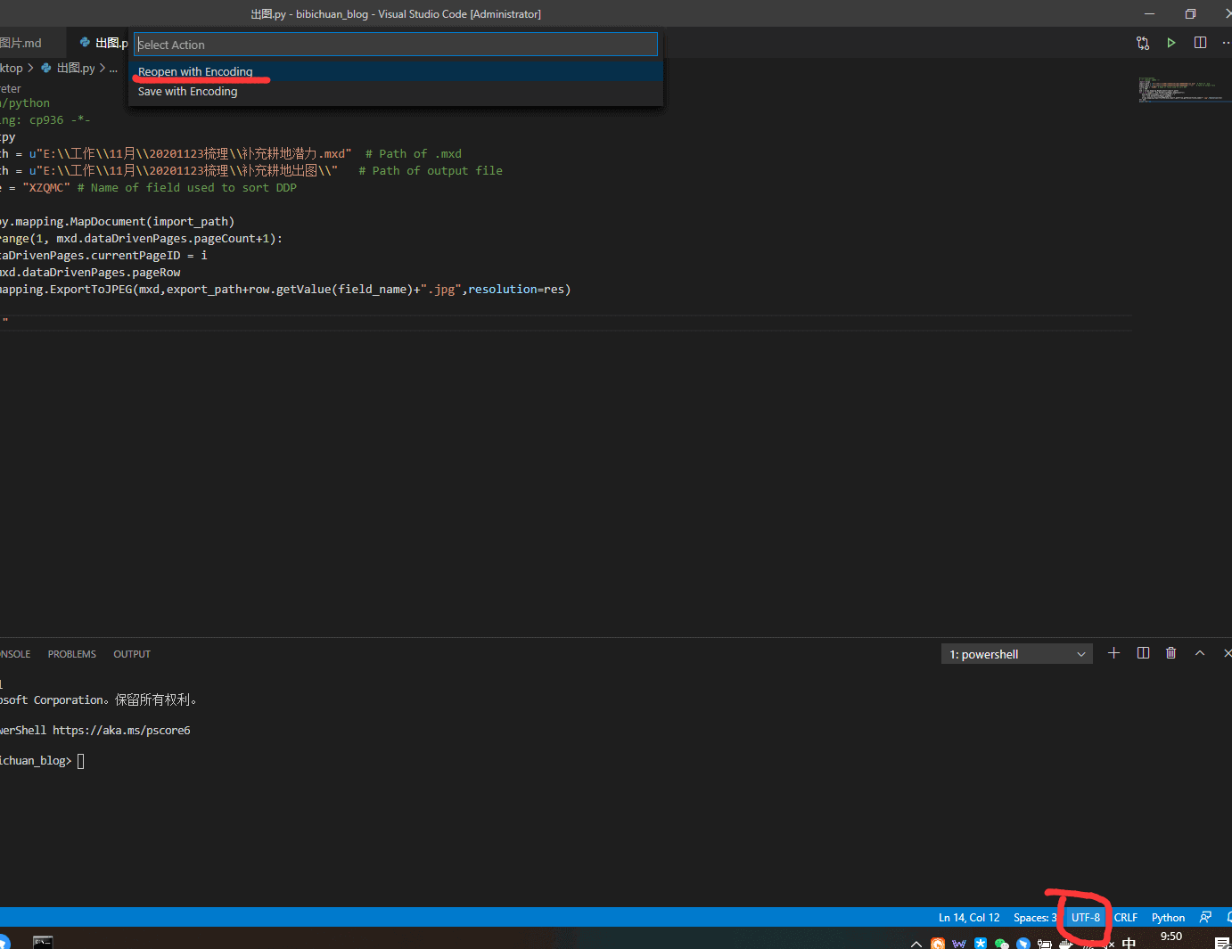Kill the terminal with the trash icon
The height and width of the screenshot is (949, 1232).
[x=1170, y=653]
